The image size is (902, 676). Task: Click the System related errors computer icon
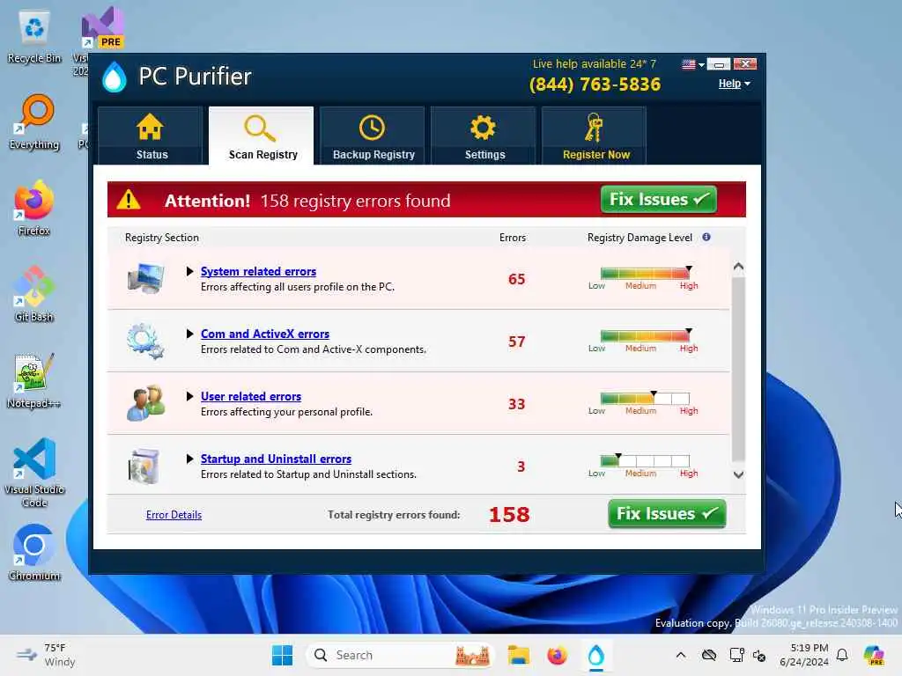pyautogui.click(x=145, y=278)
